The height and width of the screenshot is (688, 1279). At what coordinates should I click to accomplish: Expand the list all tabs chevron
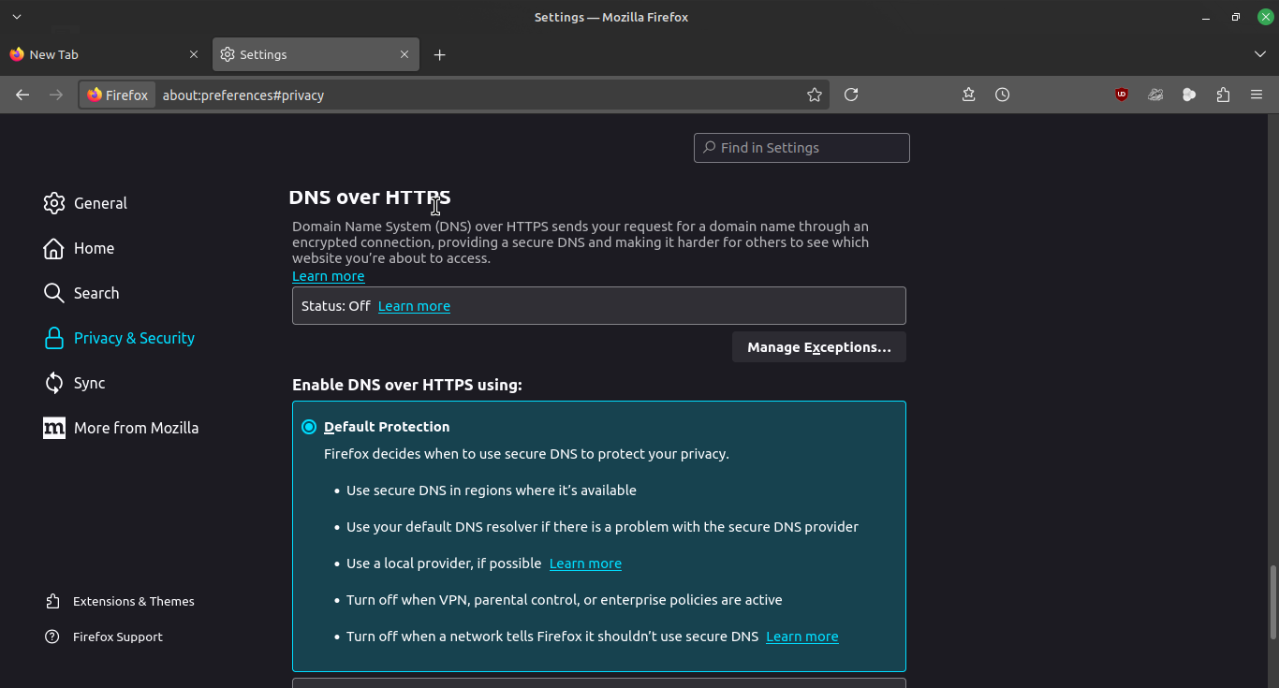pyautogui.click(x=1259, y=55)
